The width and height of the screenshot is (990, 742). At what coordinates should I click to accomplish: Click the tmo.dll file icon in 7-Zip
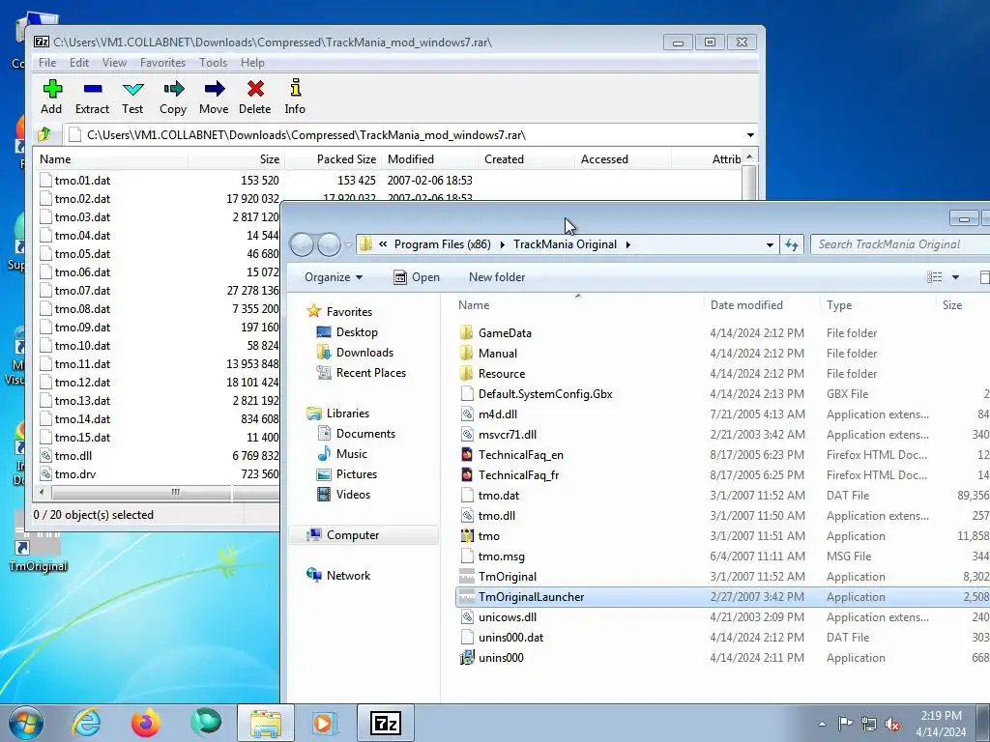(45, 456)
